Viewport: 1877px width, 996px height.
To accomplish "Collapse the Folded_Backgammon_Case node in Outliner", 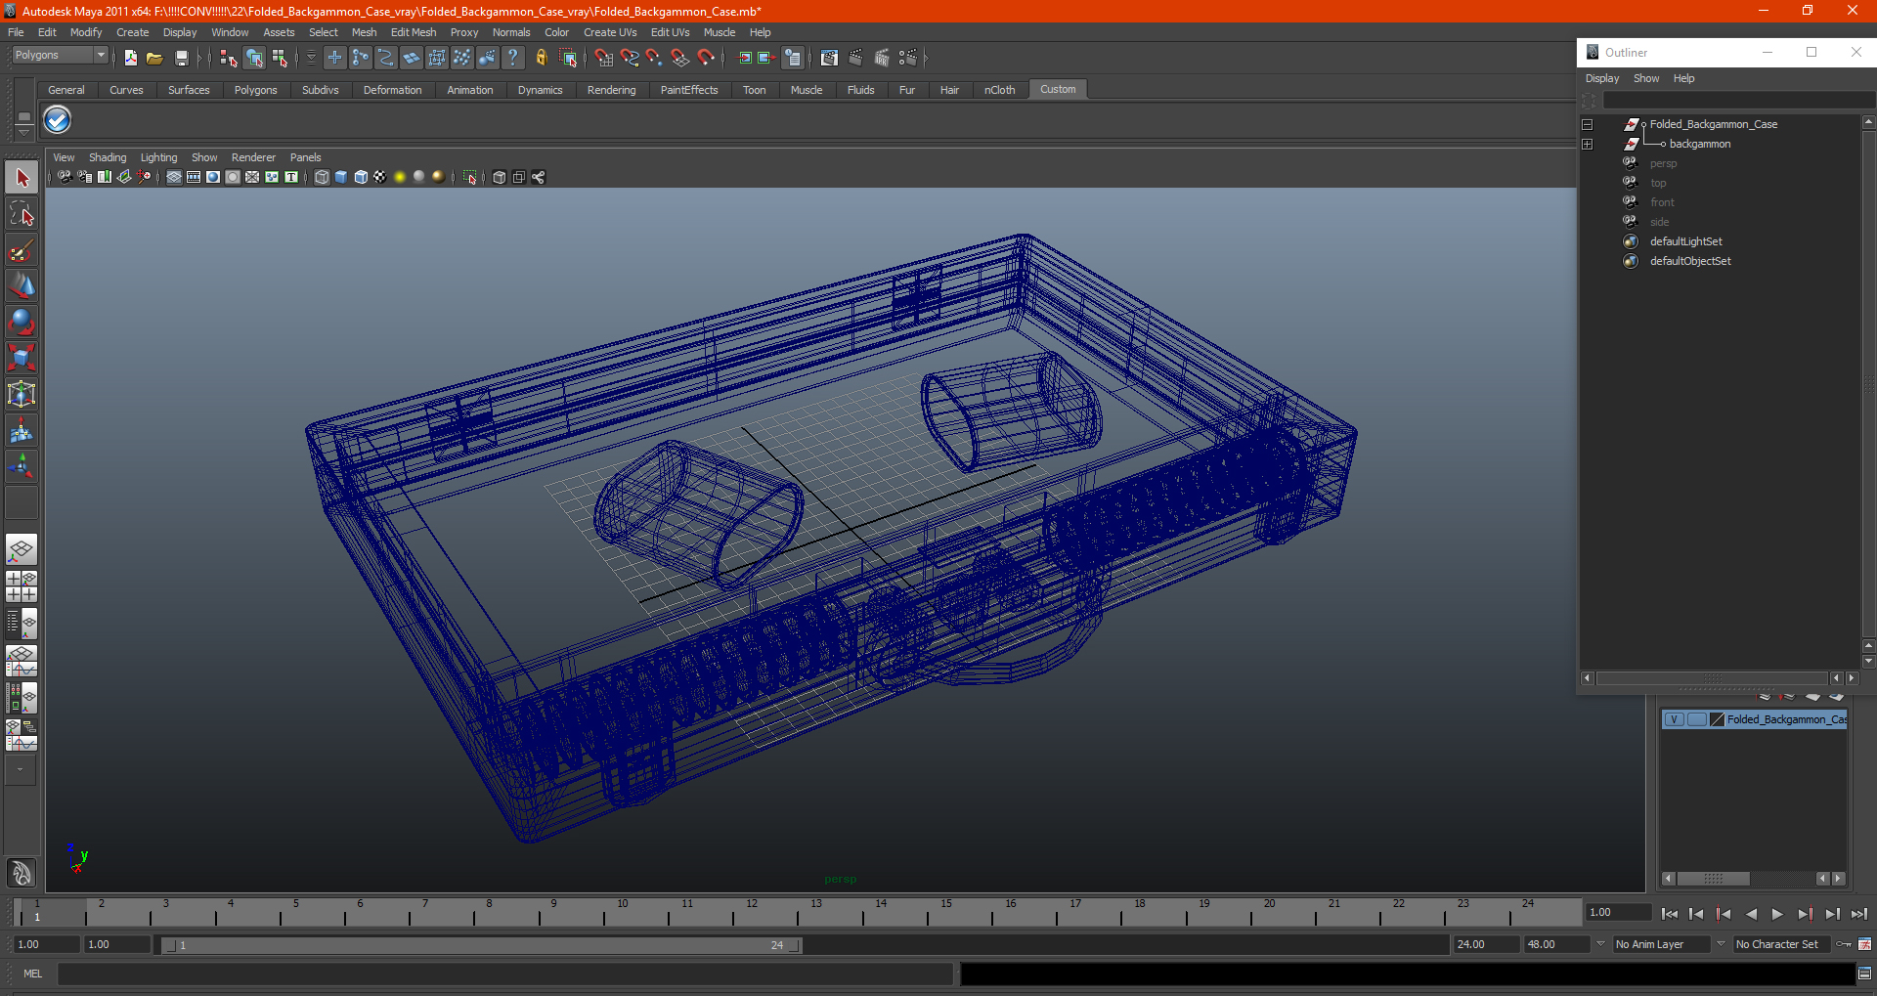I will coord(1588,124).
